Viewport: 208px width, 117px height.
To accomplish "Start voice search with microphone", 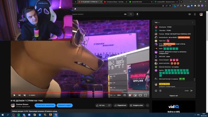I will 137,14.
